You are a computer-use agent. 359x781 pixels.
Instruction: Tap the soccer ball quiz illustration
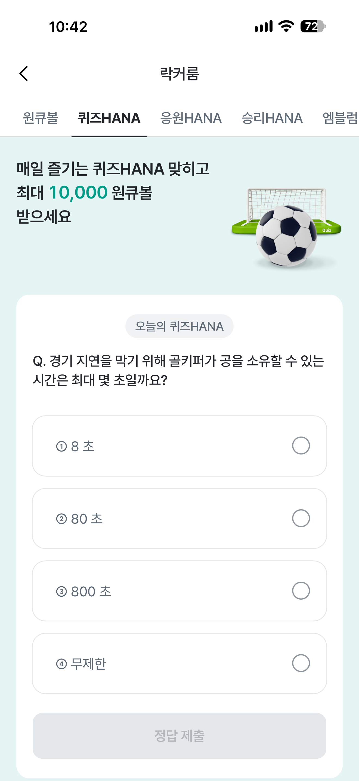point(286,228)
